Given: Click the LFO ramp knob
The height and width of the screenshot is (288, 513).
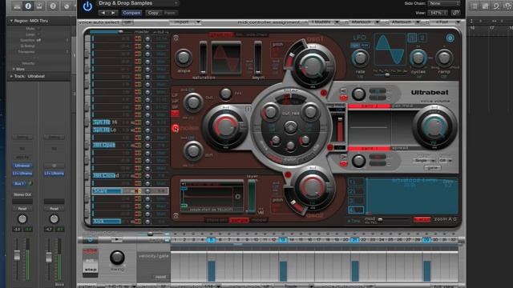Looking at the screenshot, I should click(444, 58).
